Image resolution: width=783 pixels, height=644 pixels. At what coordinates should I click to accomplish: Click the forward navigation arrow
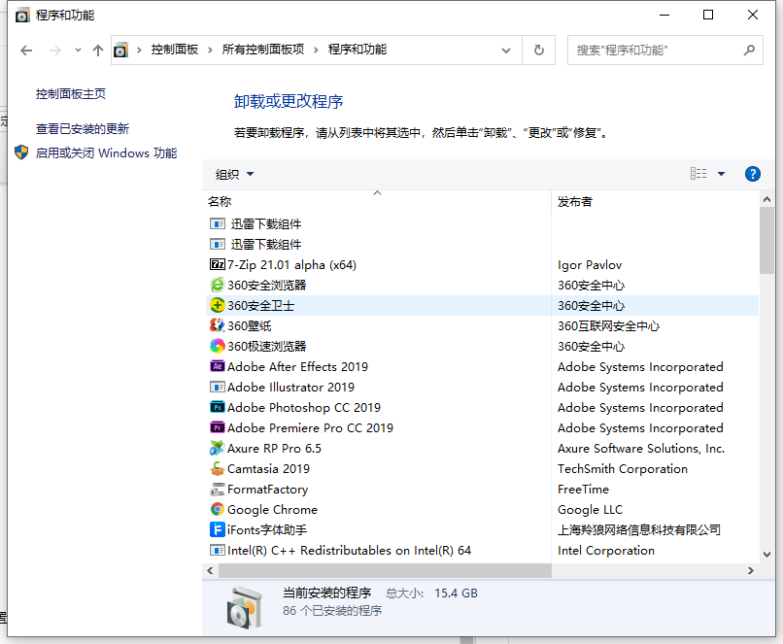[x=55, y=50]
